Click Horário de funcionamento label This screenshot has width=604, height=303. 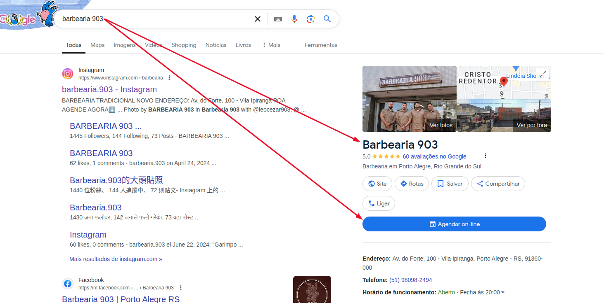[399, 292]
